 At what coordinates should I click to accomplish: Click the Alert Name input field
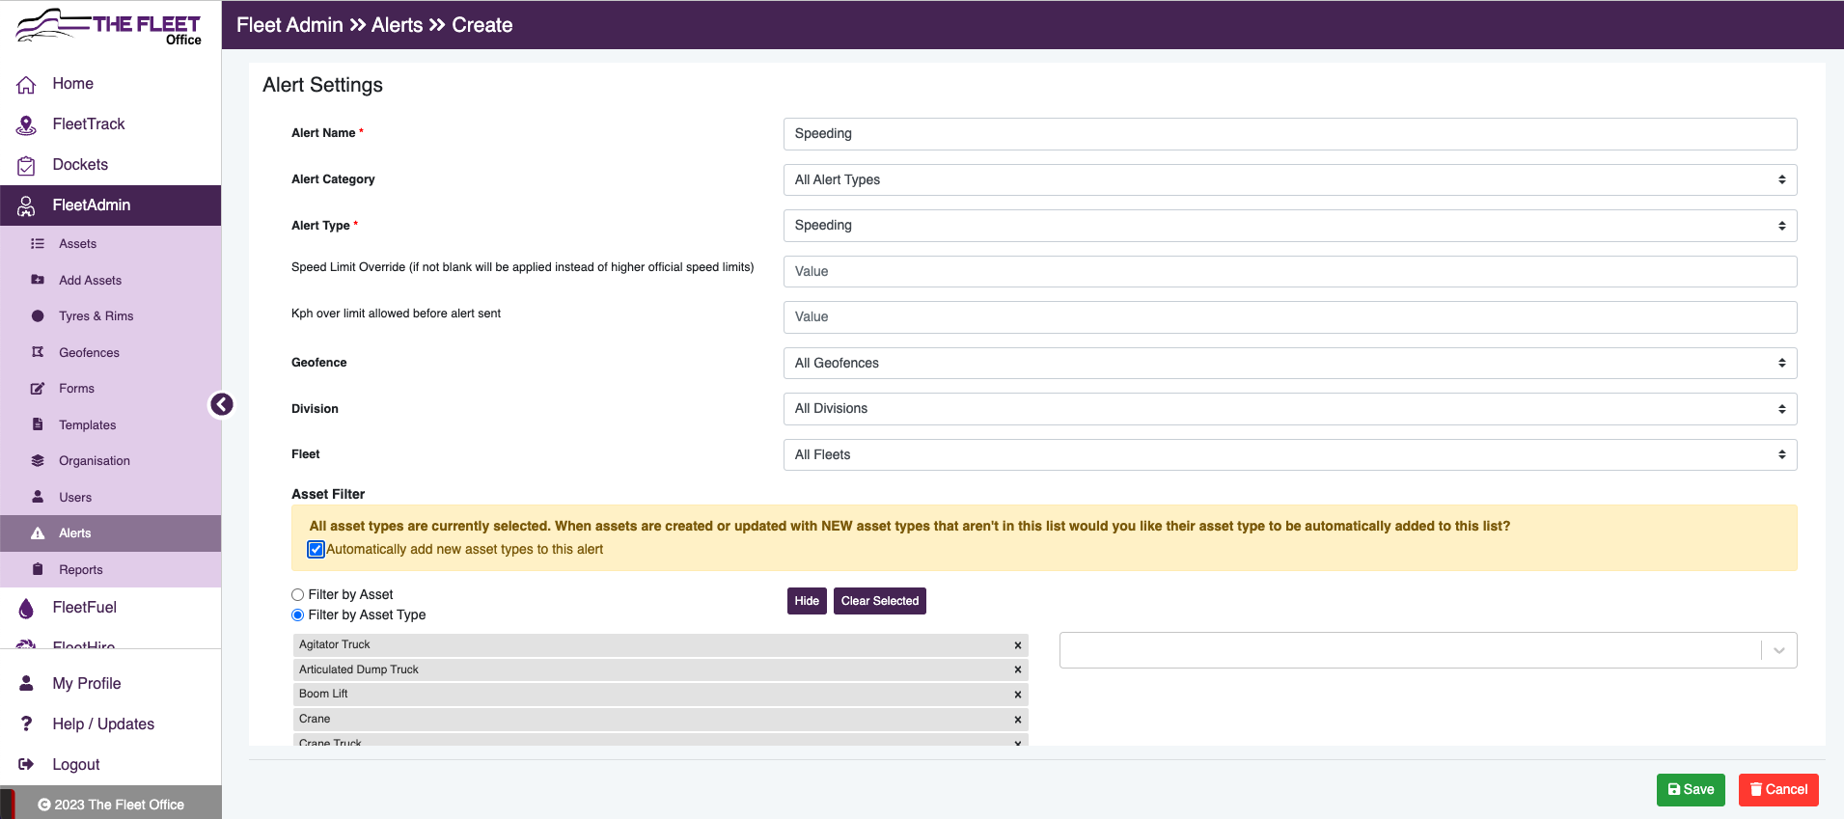tap(1289, 134)
